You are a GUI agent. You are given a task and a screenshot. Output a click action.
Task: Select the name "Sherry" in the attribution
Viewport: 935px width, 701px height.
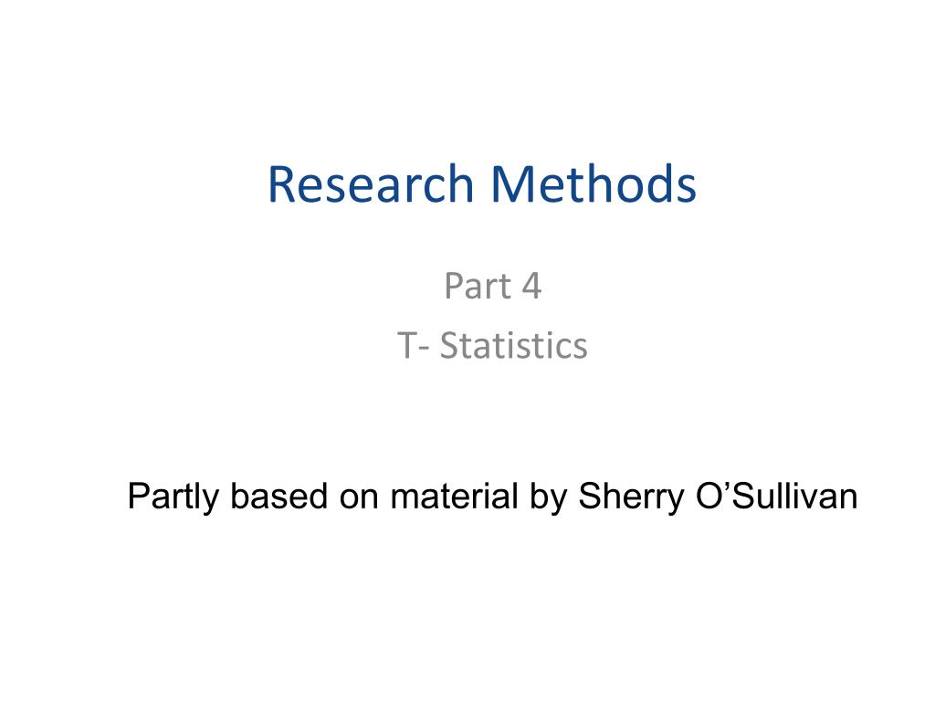click(631, 497)
